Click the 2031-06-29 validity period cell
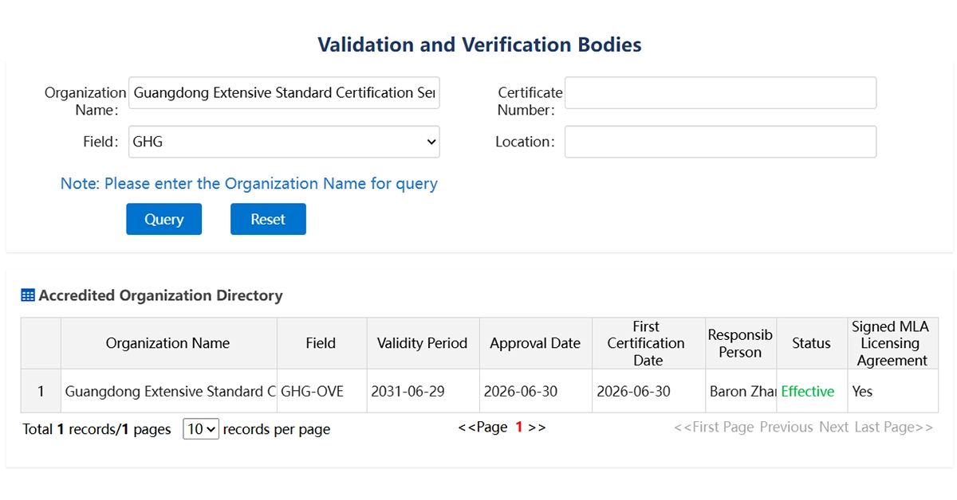957x500 pixels. 423,391
